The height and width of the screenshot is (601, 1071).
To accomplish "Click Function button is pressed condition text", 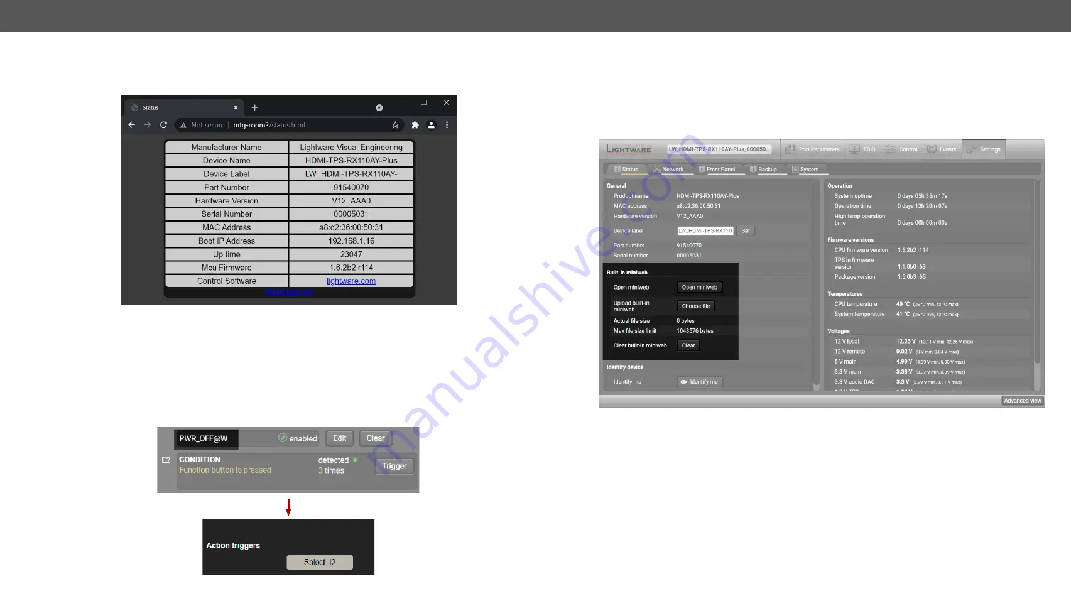I will [225, 470].
